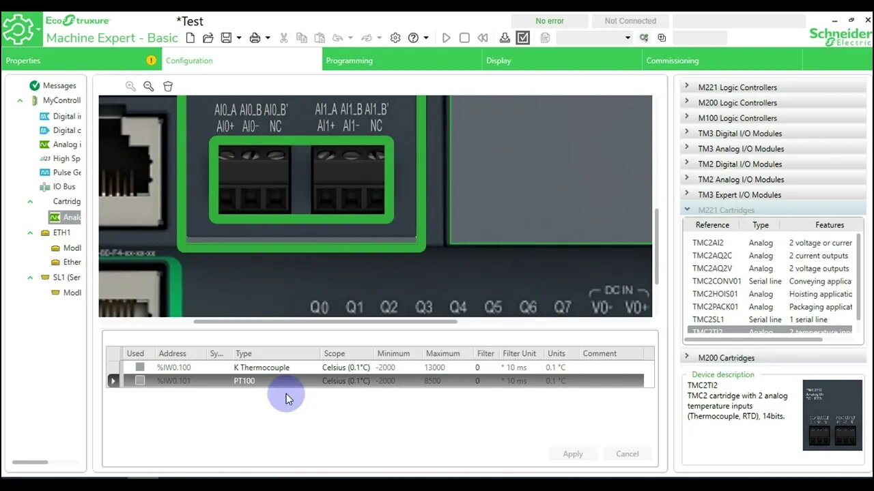Click the Initialize controller rewind icon
This screenshot has height=491, width=874.
(483, 38)
